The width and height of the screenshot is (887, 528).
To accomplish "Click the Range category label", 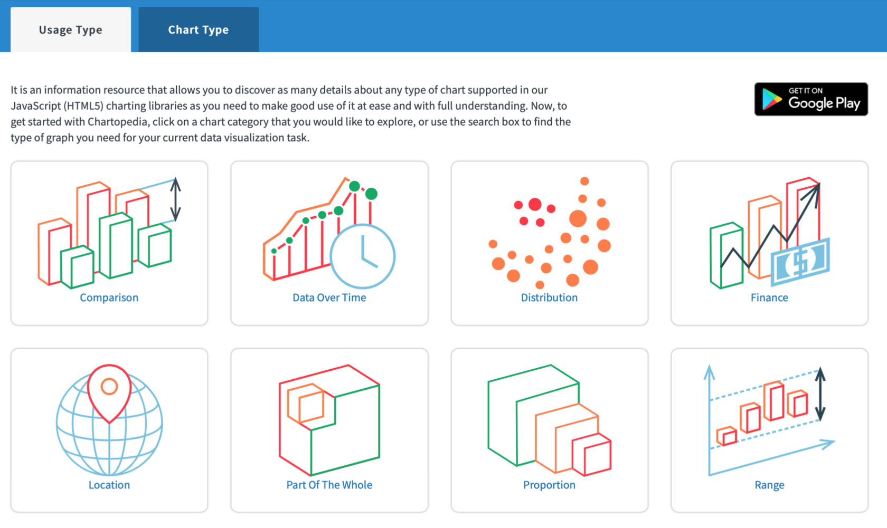I will tap(769, 485).
